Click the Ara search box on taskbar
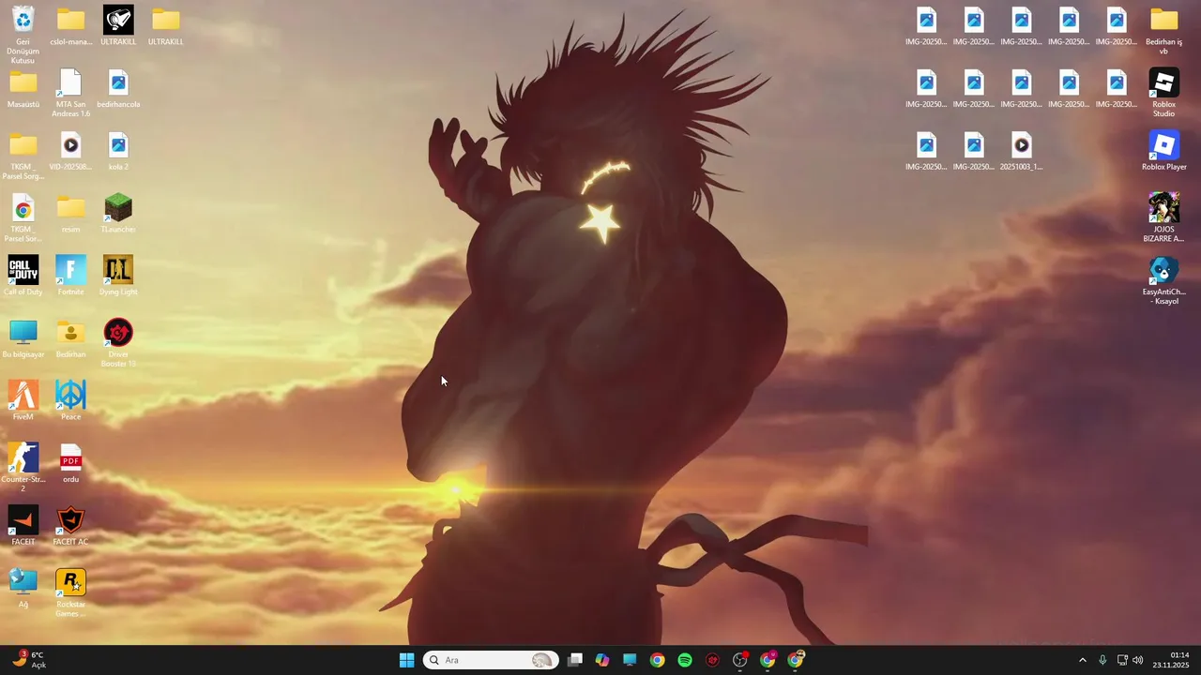This screenshot has width=1201, height=675. pyautogui.click(x=491, y=660)
